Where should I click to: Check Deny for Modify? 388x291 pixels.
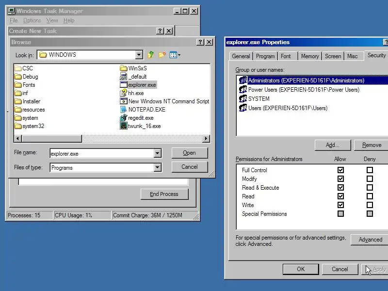point(370,178)
